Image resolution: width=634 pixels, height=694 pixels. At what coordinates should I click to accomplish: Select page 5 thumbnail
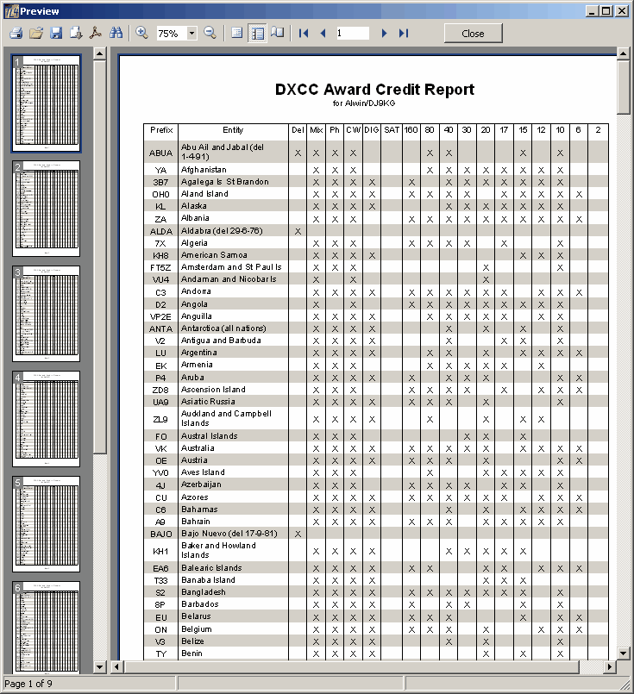(x=47, y=524)
